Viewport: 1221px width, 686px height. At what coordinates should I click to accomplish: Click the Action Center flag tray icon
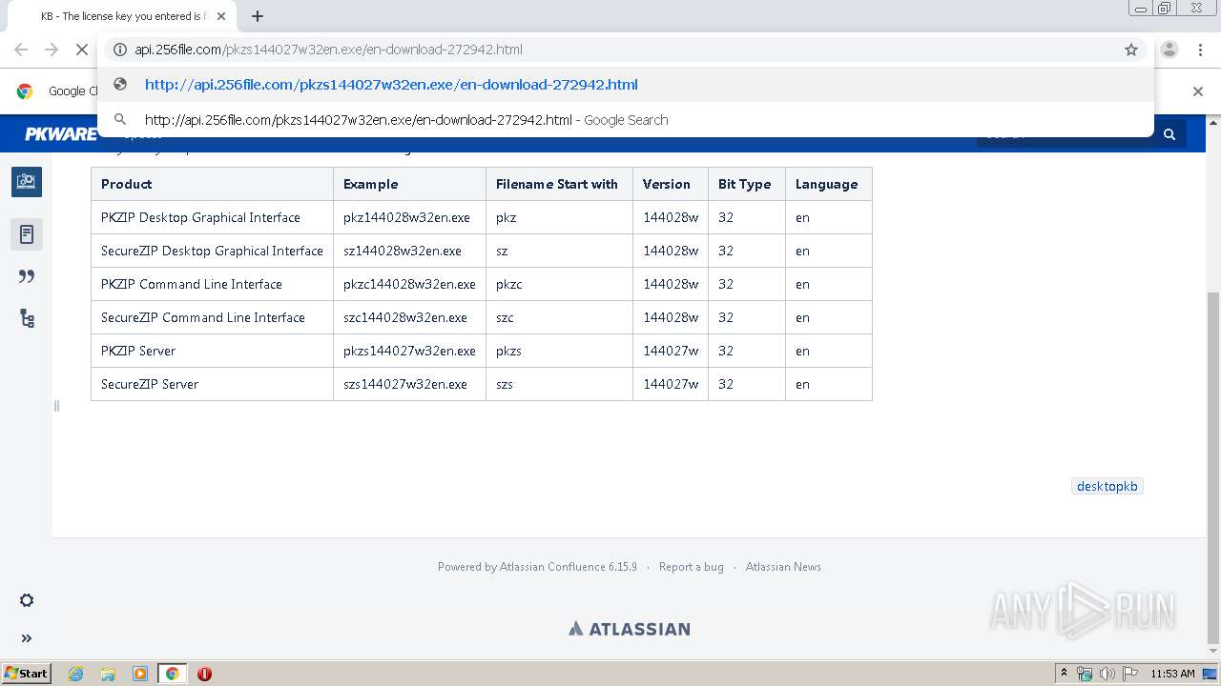coord(1130,674)
